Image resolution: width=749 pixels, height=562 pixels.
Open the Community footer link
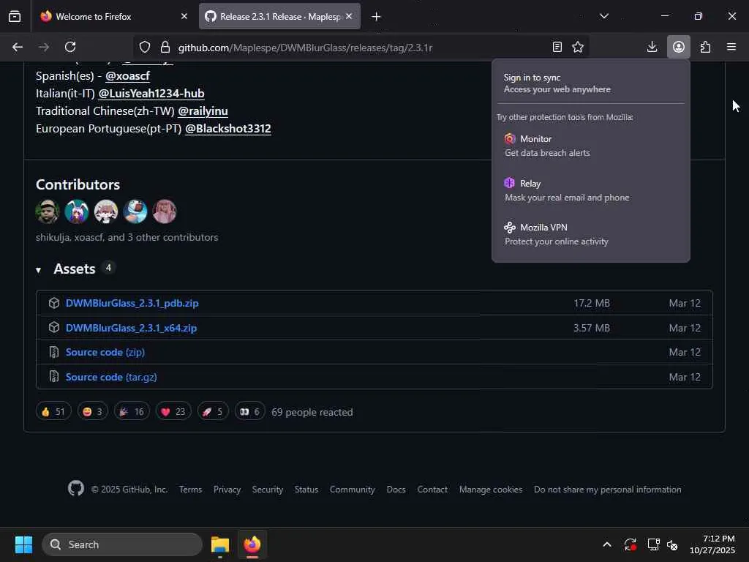pyautogui.click(x=352, y=490)
